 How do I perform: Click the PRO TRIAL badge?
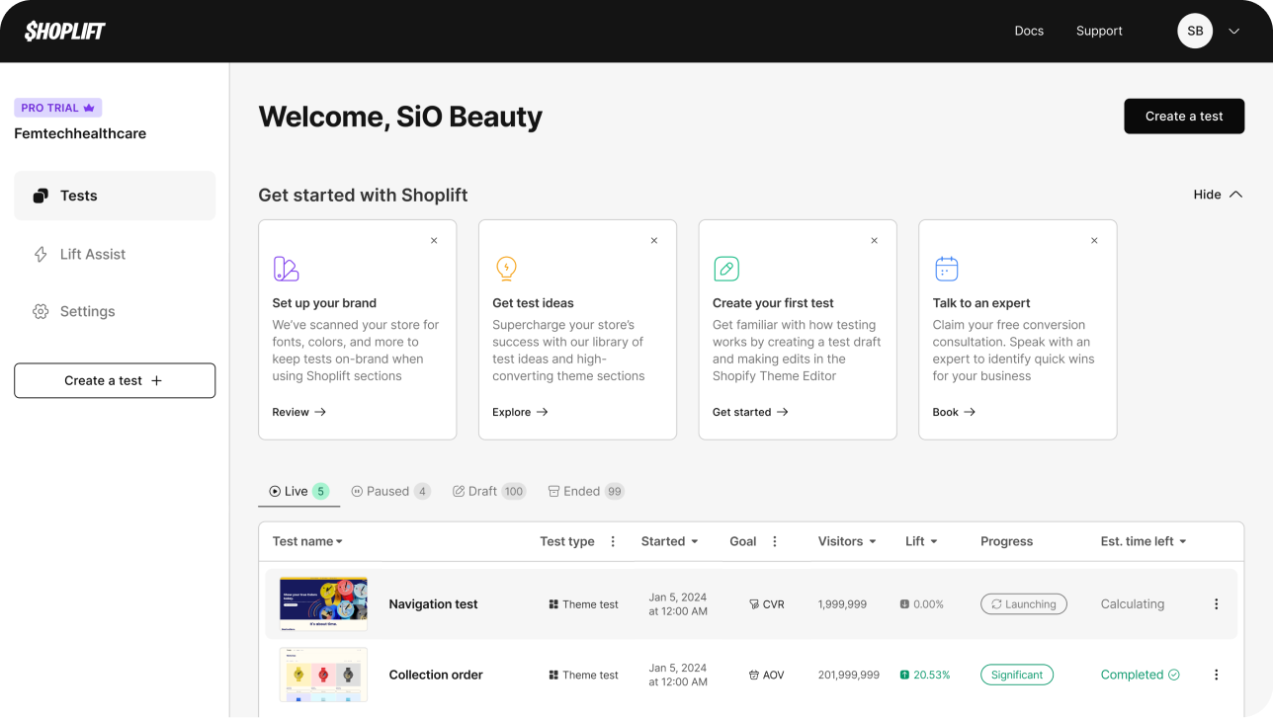(58, 108)
